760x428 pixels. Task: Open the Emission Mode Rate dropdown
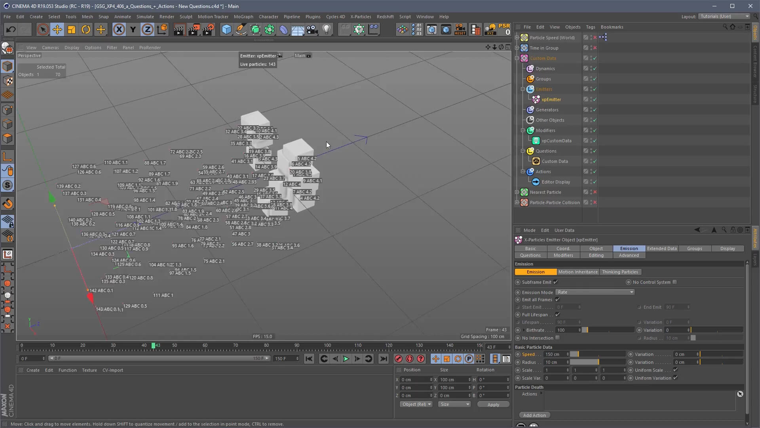click(x=595, y=292)
